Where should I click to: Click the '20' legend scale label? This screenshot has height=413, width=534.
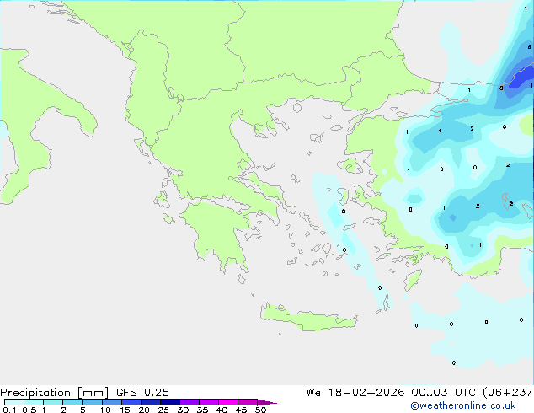[x=144, y=410]
